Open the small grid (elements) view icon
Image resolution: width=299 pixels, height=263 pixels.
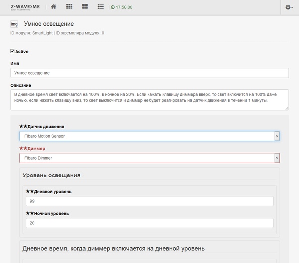69,7
